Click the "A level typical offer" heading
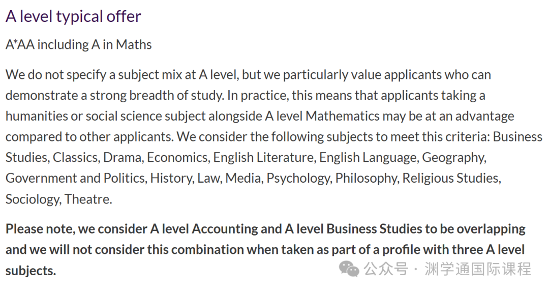Screen dimensions: 549x291 pyautogui.click(x=73, y=16)
